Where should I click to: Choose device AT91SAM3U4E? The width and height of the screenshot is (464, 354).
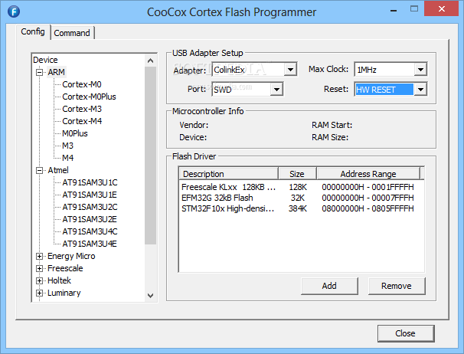90,244
